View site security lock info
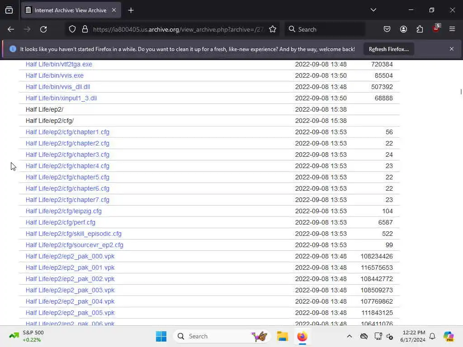The image size is (463, 347). 85,29
